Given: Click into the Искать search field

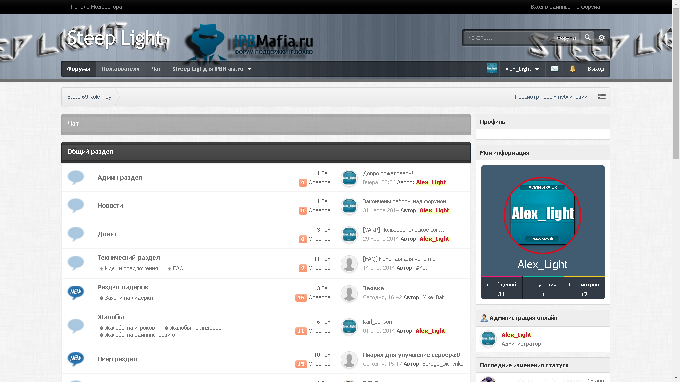Looking at the screenshot, I should [508, 38].
